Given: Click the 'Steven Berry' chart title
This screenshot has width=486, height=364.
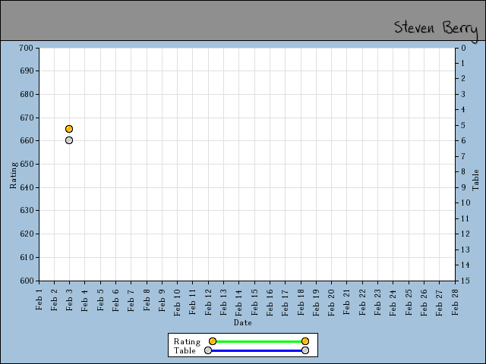Looking at the screenshot, I should 435,28.
